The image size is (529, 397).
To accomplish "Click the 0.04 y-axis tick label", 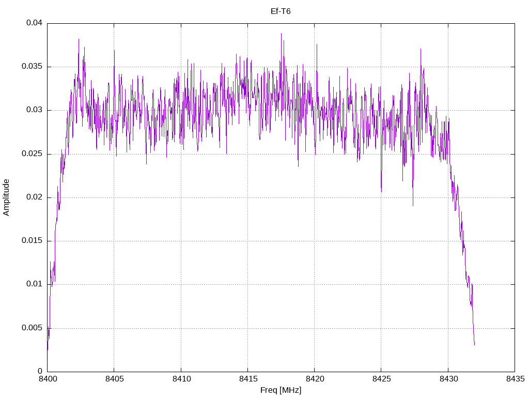I will coord(35,23).
